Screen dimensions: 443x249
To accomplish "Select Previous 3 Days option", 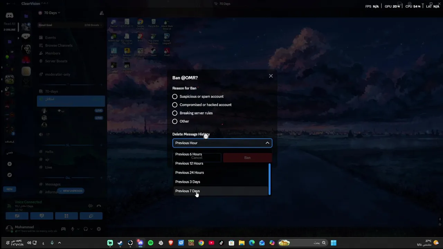I will click(221, 182).
